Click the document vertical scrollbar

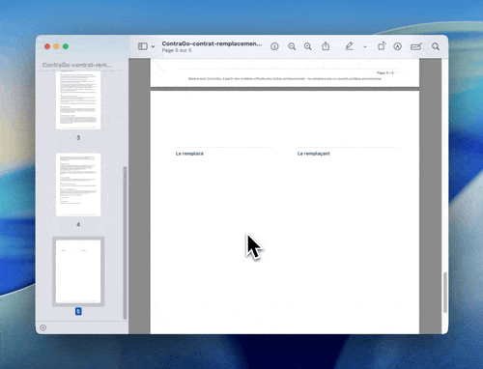pyautogui.click(x=445, y=293)
